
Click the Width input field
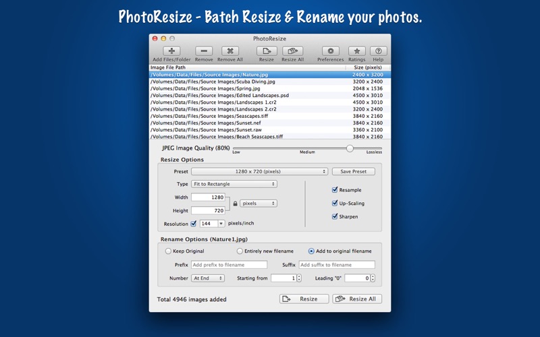(208, 197)
